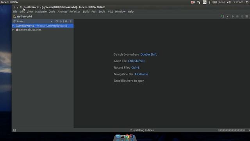Click the Stop icon in toolbar
Viewport: 250px width, 141px height.
coord(246,16)
